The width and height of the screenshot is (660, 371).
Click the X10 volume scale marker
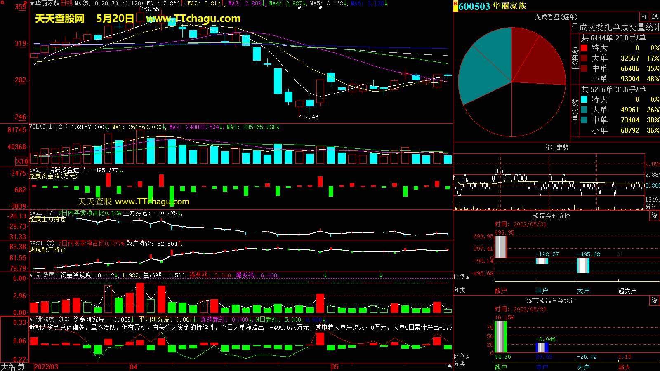(x=22, y=161)
